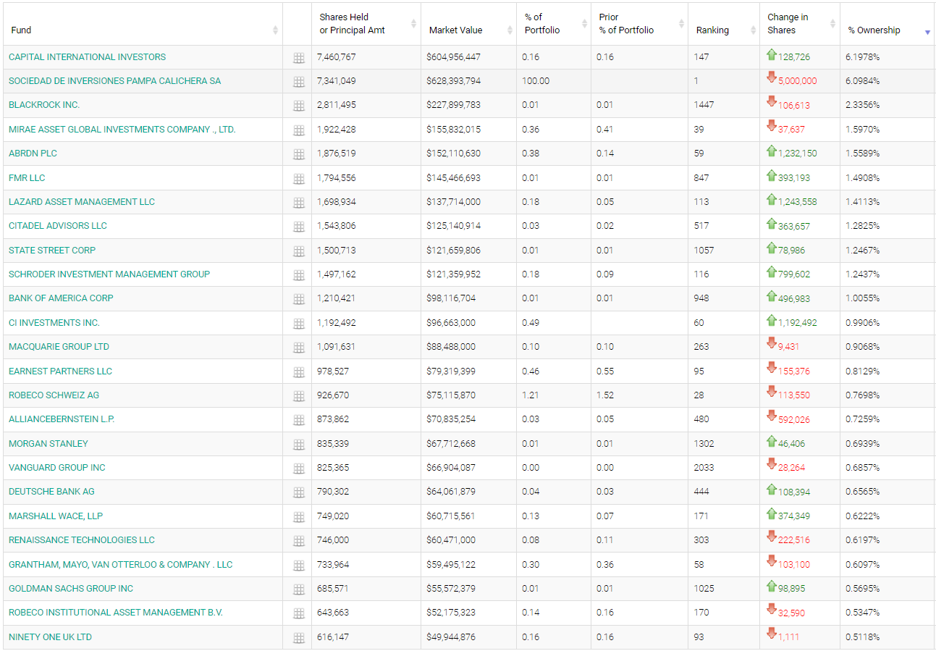936x651 pixels.
Task: Sort by Prior % of Portfolio column
Action: (x=639, y=24)
